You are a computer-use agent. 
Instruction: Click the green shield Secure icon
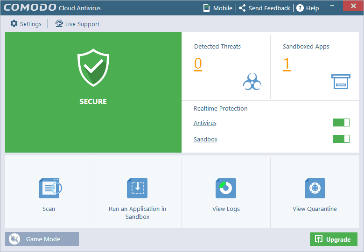click(x=93, y=68)
